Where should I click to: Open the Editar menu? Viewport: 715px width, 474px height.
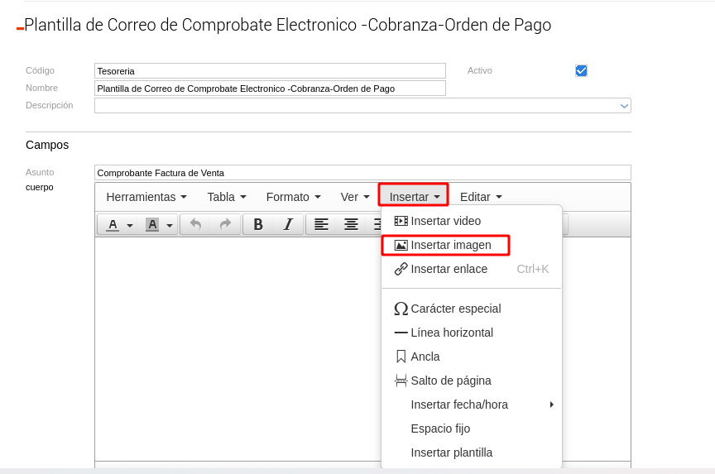[x=481, y=197]
